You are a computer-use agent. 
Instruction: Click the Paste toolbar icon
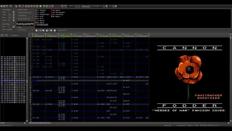16,6
